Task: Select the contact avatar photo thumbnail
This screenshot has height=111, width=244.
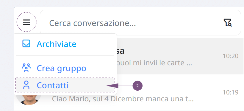Action: [x=28, y=99]
